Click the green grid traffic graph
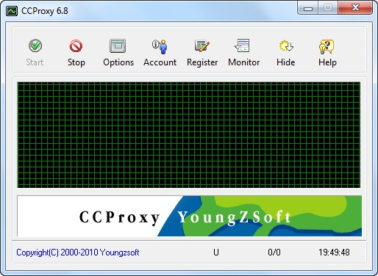The image size is (378, 276). (x=189, y=135)
